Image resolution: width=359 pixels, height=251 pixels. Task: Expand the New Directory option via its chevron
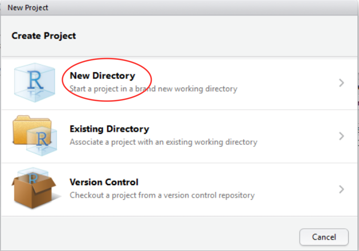[341, 83]
